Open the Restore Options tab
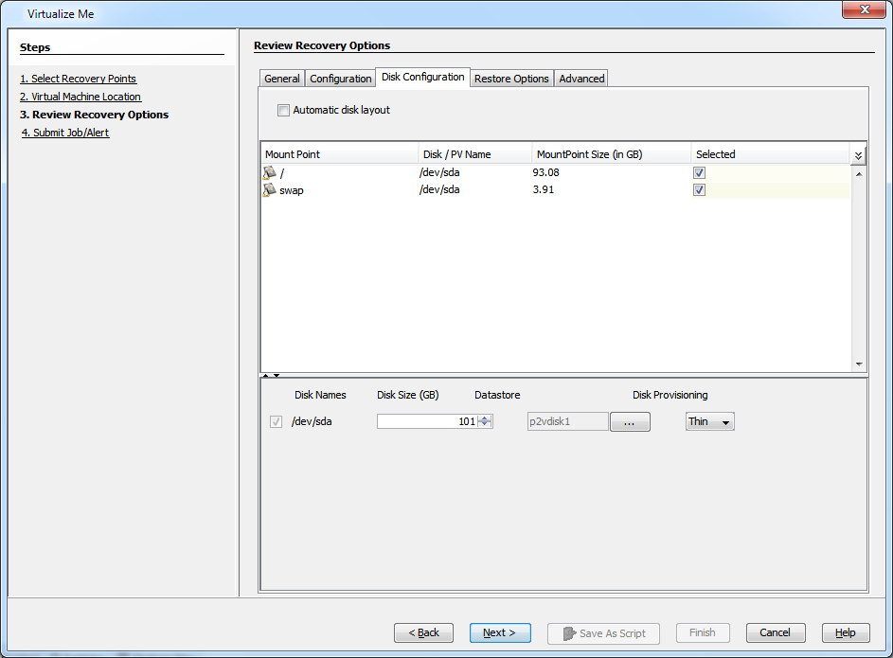Screen dimensions: 893x658 [511, 79]
